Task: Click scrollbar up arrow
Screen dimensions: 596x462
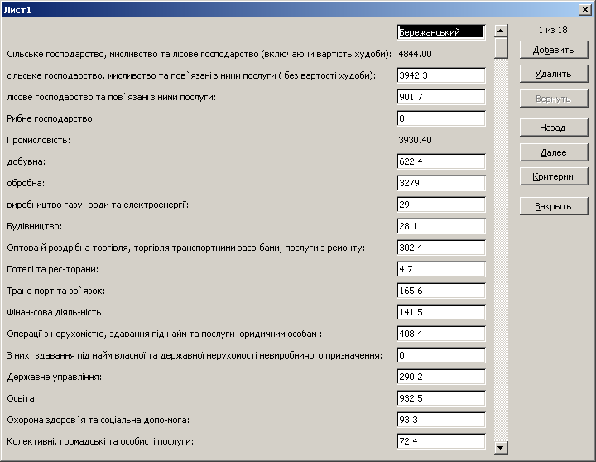Action: pyautogui.click(x=501, y=31)
